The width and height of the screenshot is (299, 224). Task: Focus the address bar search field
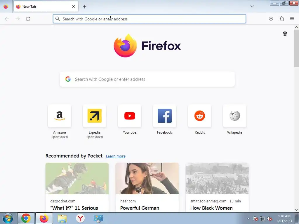click(149, 19)
